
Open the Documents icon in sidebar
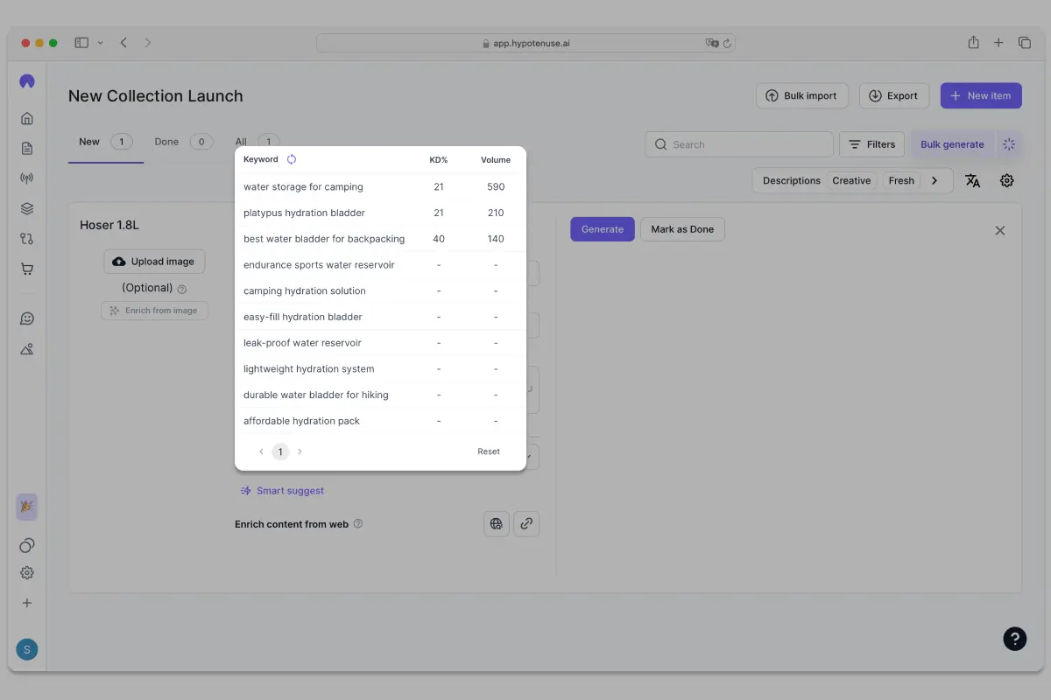pos(27,149)
